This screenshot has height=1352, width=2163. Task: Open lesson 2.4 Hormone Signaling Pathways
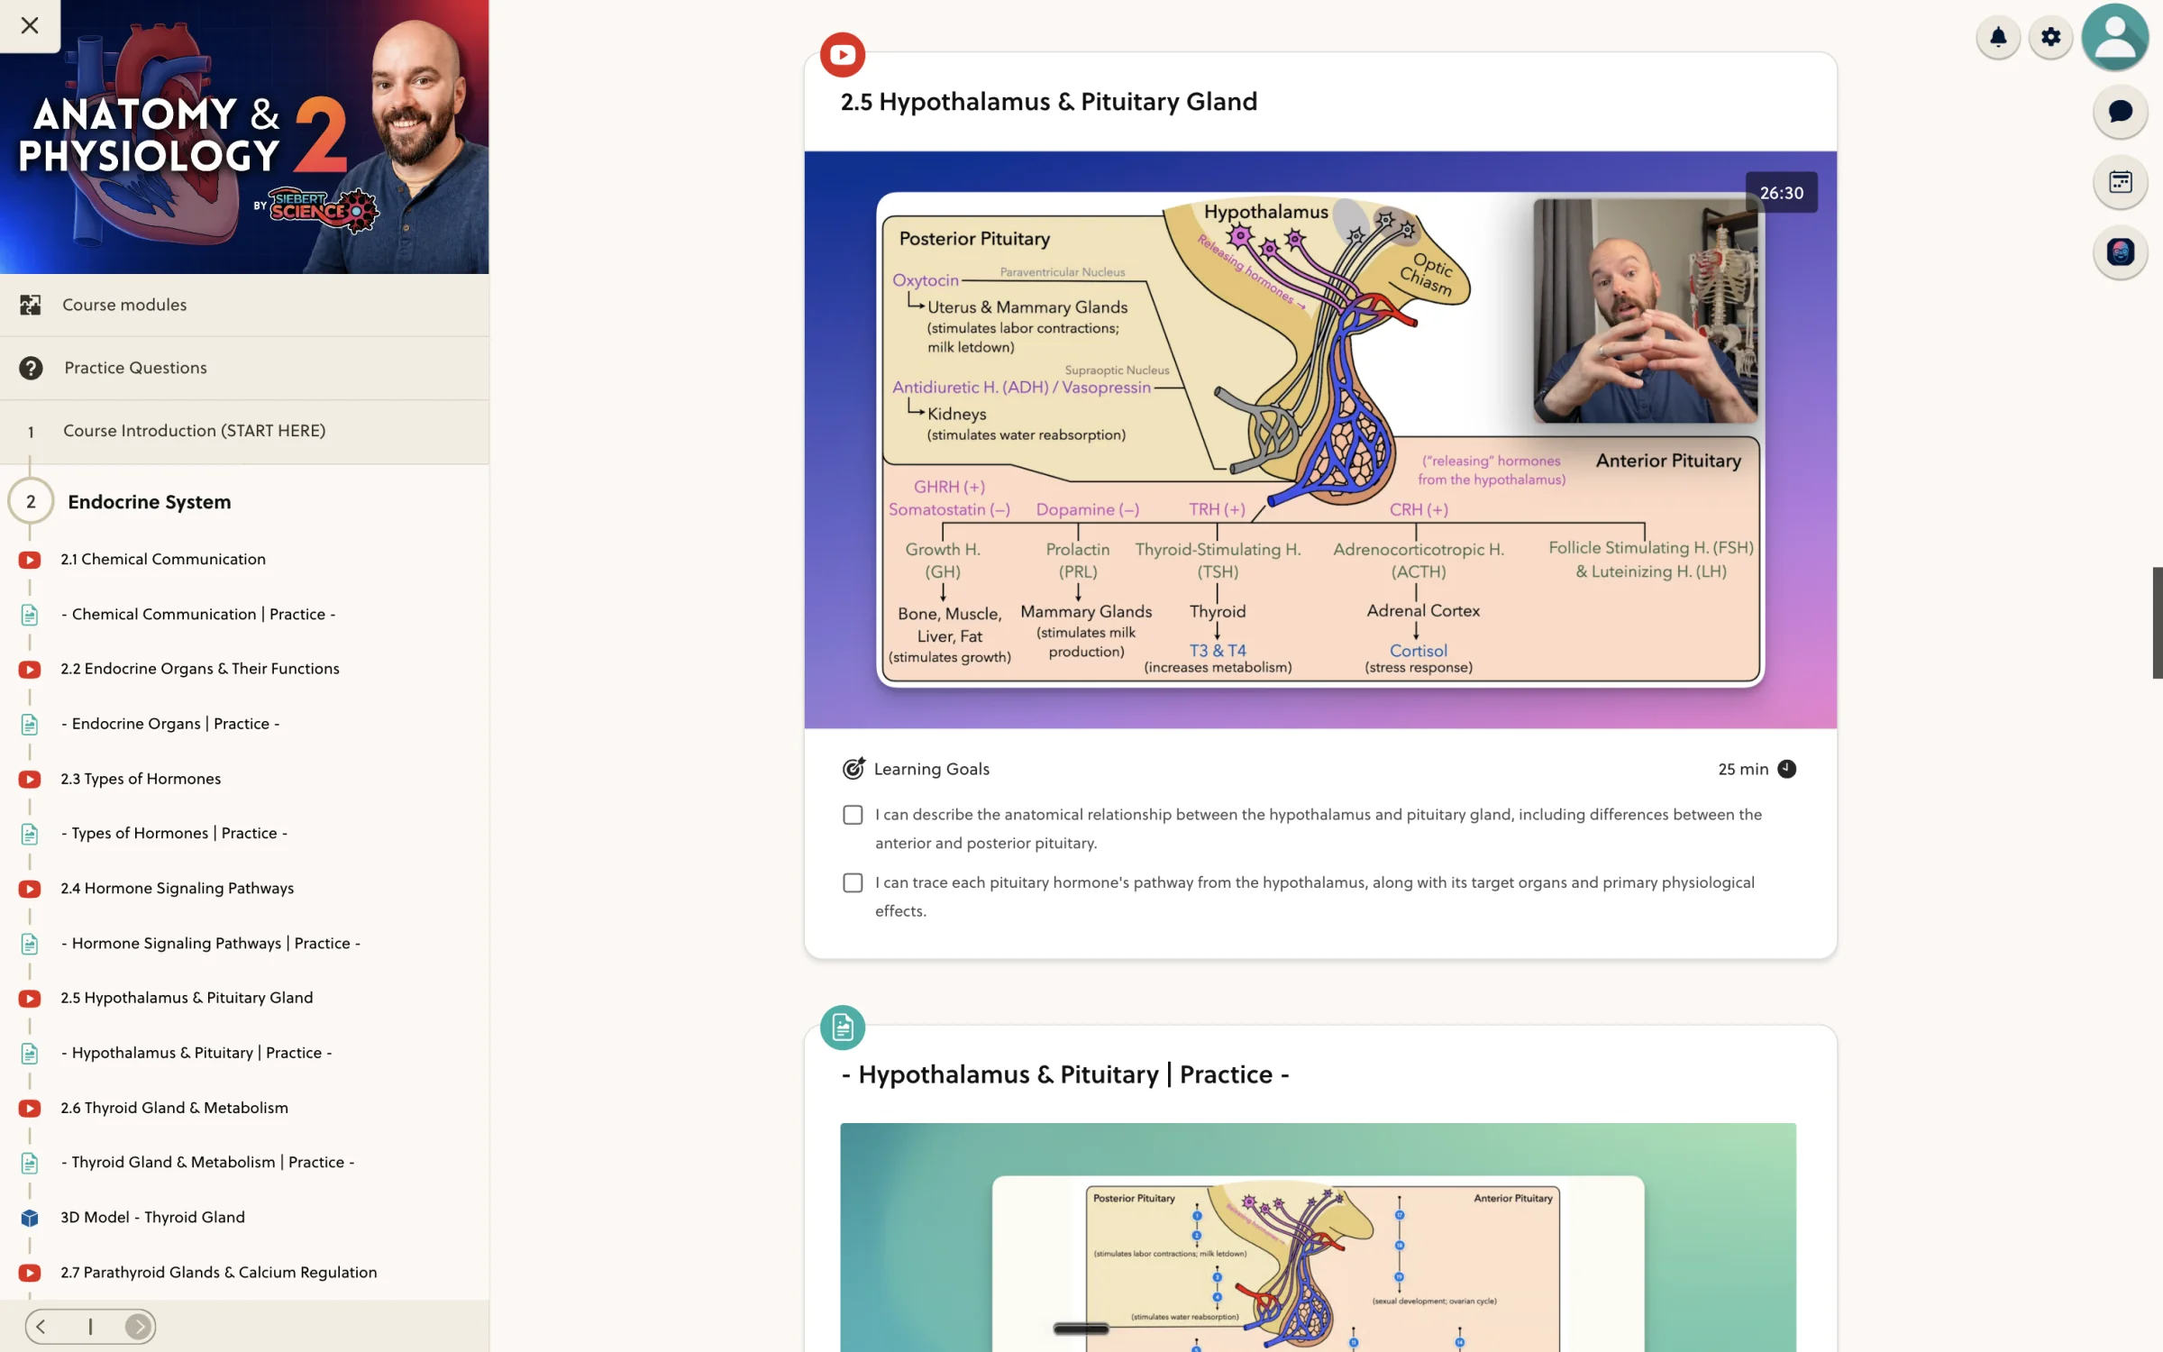point(178,888)
